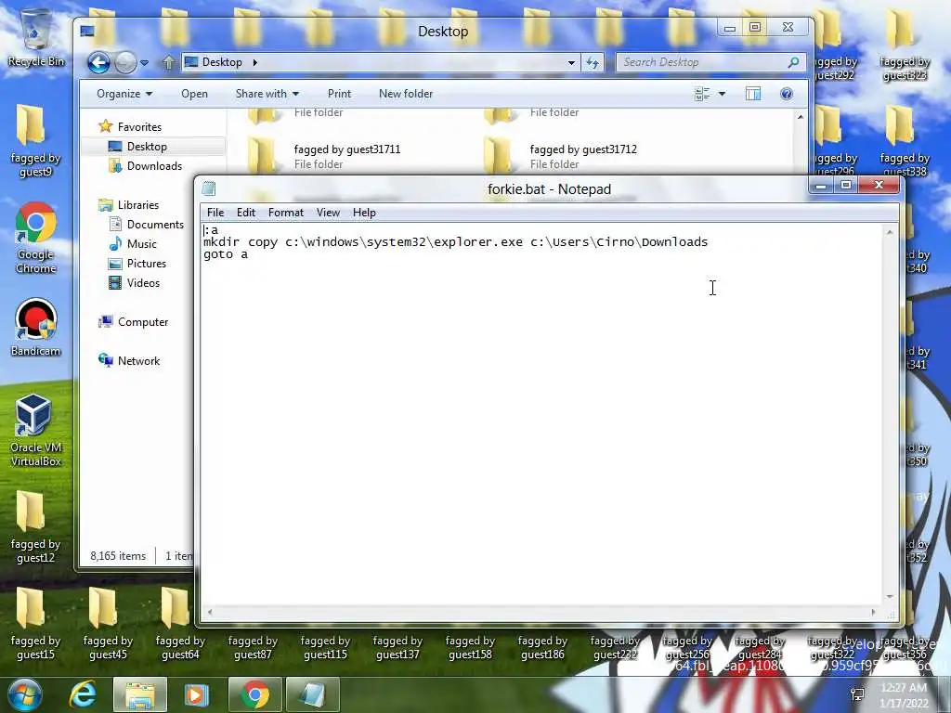Open Notepad Format menu
The width and height of the screenshot is (951, 713).
pos(286,213)
